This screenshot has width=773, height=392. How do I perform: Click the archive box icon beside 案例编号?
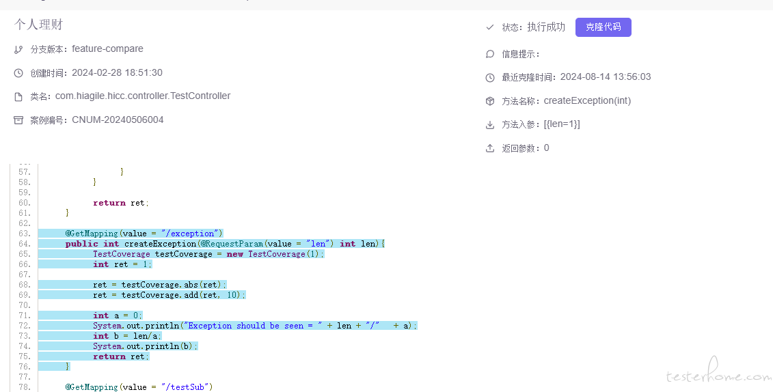click(18, 120)
